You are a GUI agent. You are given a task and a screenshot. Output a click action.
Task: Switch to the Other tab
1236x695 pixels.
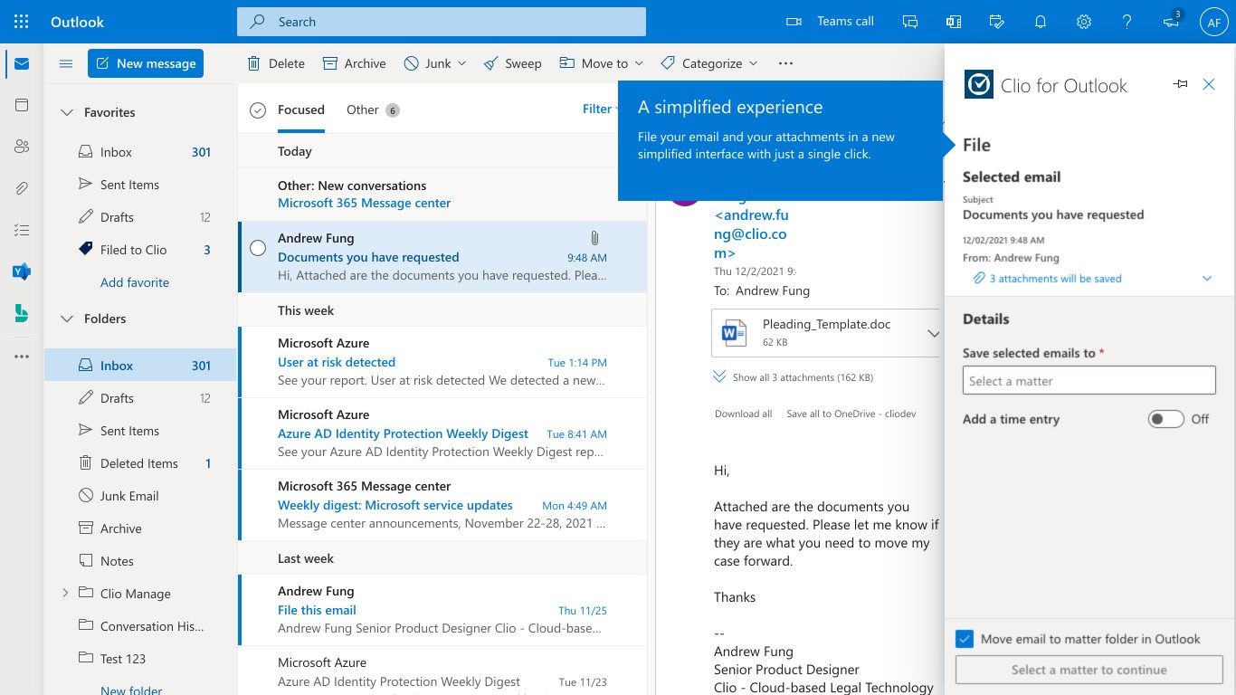pyautogui.click(x=373, y=109)
